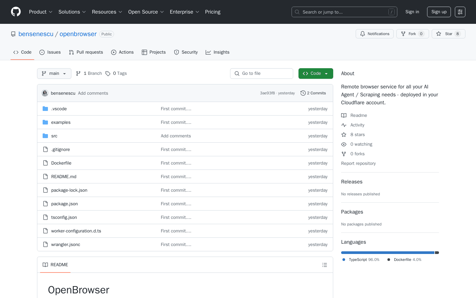The image size is (476, 298).
Task: Click the .gitignore file icon
Action: [x=46, y=149]
